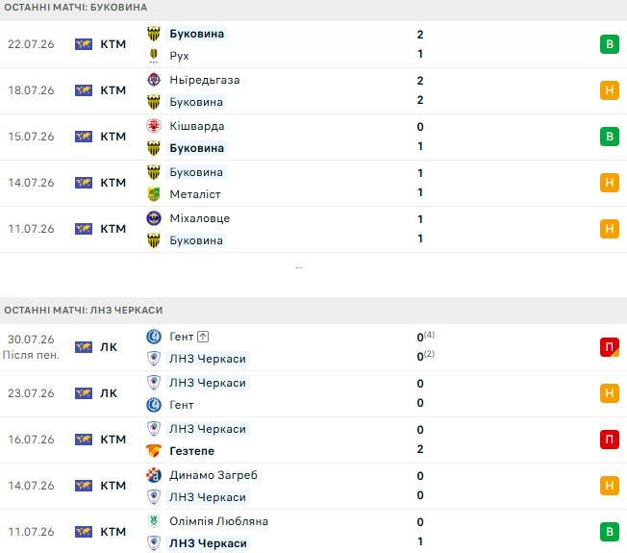Click red П badge for 30.07.26 Гент match
Image resolution: width=627 pixels, height=553 pixels.
(x=610, y=347)
